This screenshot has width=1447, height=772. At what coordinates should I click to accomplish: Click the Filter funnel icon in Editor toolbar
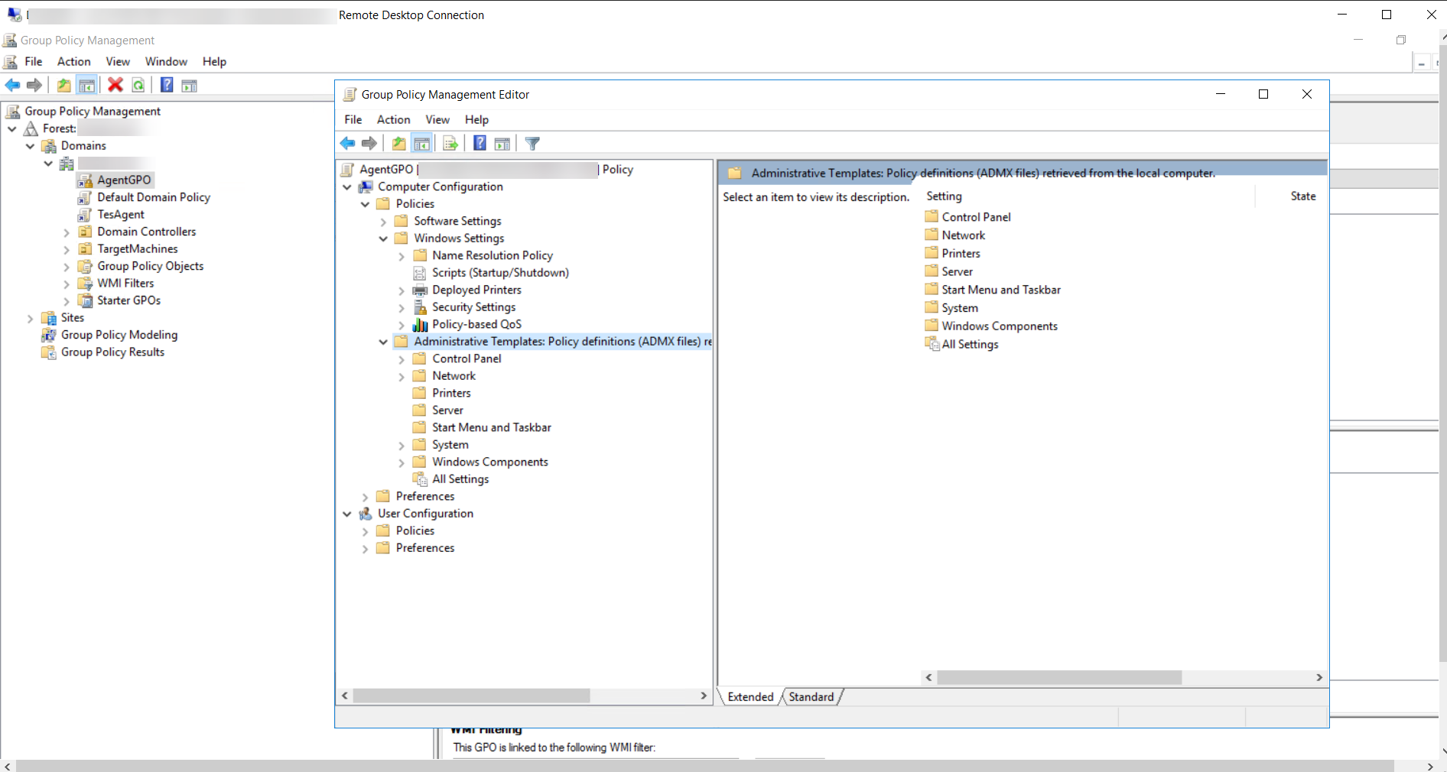(x=532, y=144)
